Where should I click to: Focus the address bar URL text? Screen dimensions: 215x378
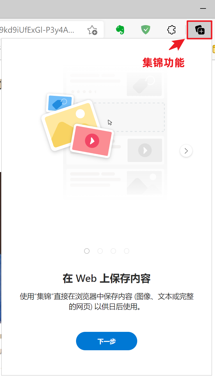click(37, 30)
